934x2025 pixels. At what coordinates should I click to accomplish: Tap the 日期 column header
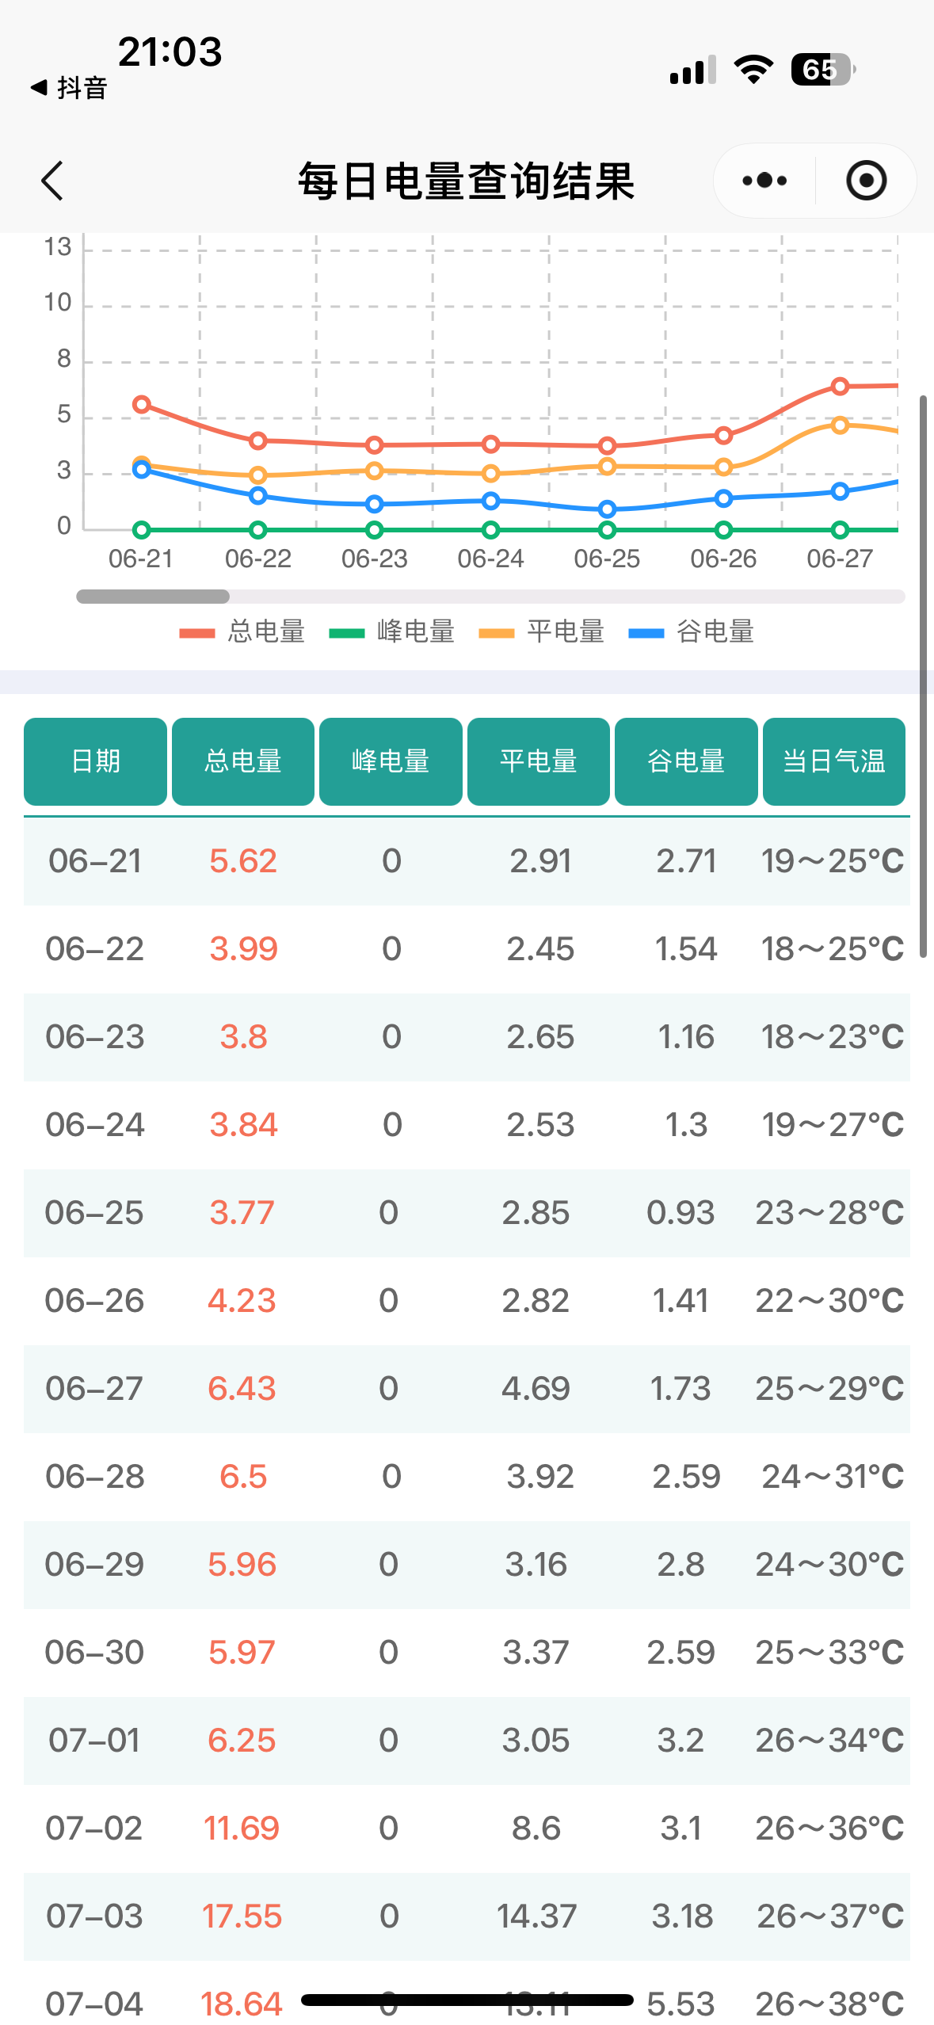[95, 761]
